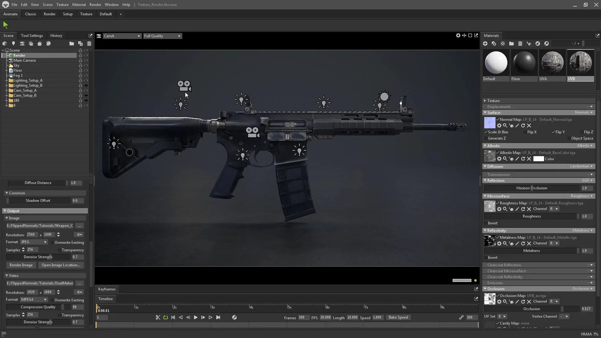Image resolution: width=601 pixels, height=338 pixels.
Task: Enable Transparency for the rendered image output
Action: pyautogui.click(x=59, y=250)
